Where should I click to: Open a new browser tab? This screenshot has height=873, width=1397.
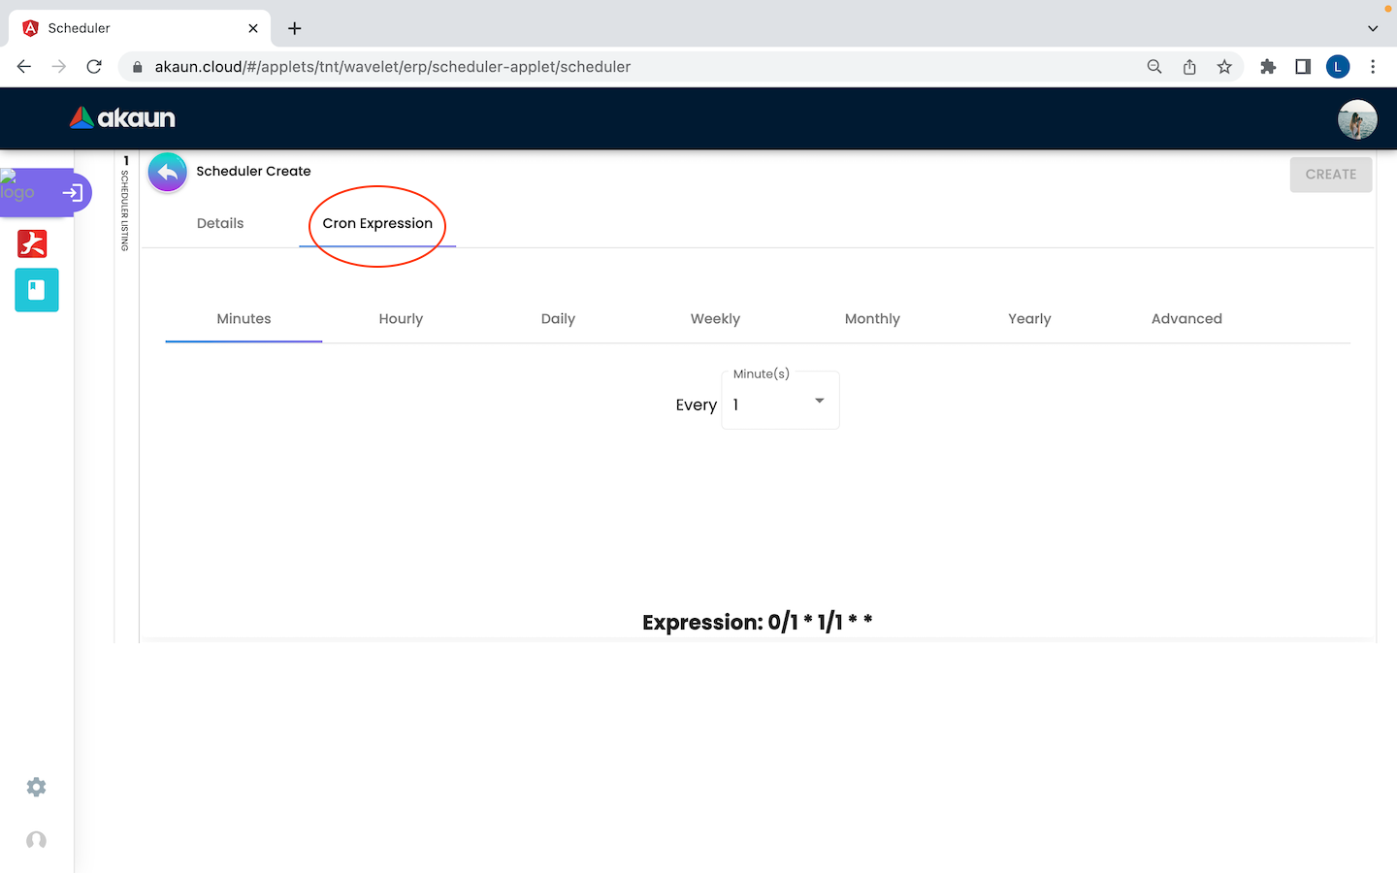(295, 28)
